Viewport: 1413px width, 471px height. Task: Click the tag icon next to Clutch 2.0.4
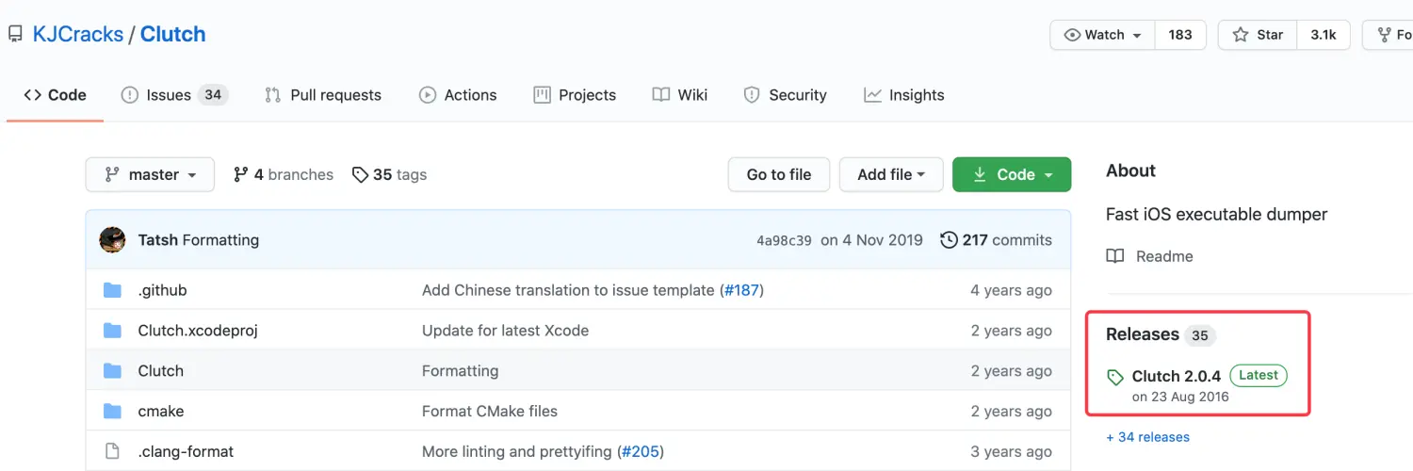[x=1115, y=377]
